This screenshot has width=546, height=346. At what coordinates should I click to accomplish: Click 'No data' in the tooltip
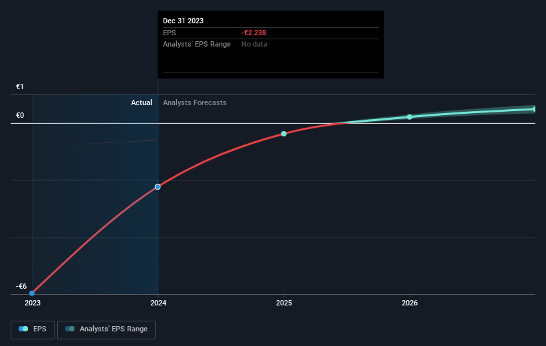point(254,45)
